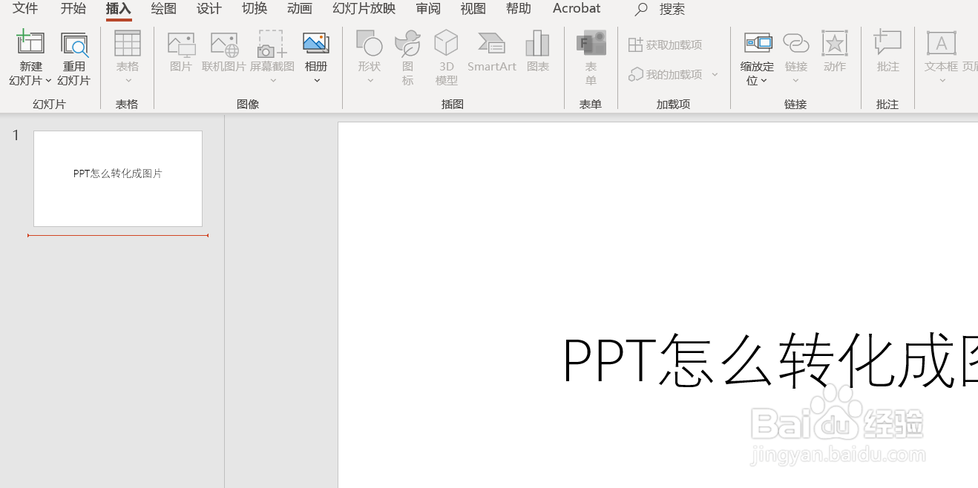
Task: Select the 插入 insert tab
Action: click(x=118, y=9)
